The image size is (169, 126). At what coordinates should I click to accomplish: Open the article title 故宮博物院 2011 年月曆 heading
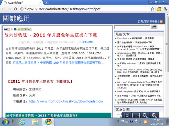(x=51, y=35)
